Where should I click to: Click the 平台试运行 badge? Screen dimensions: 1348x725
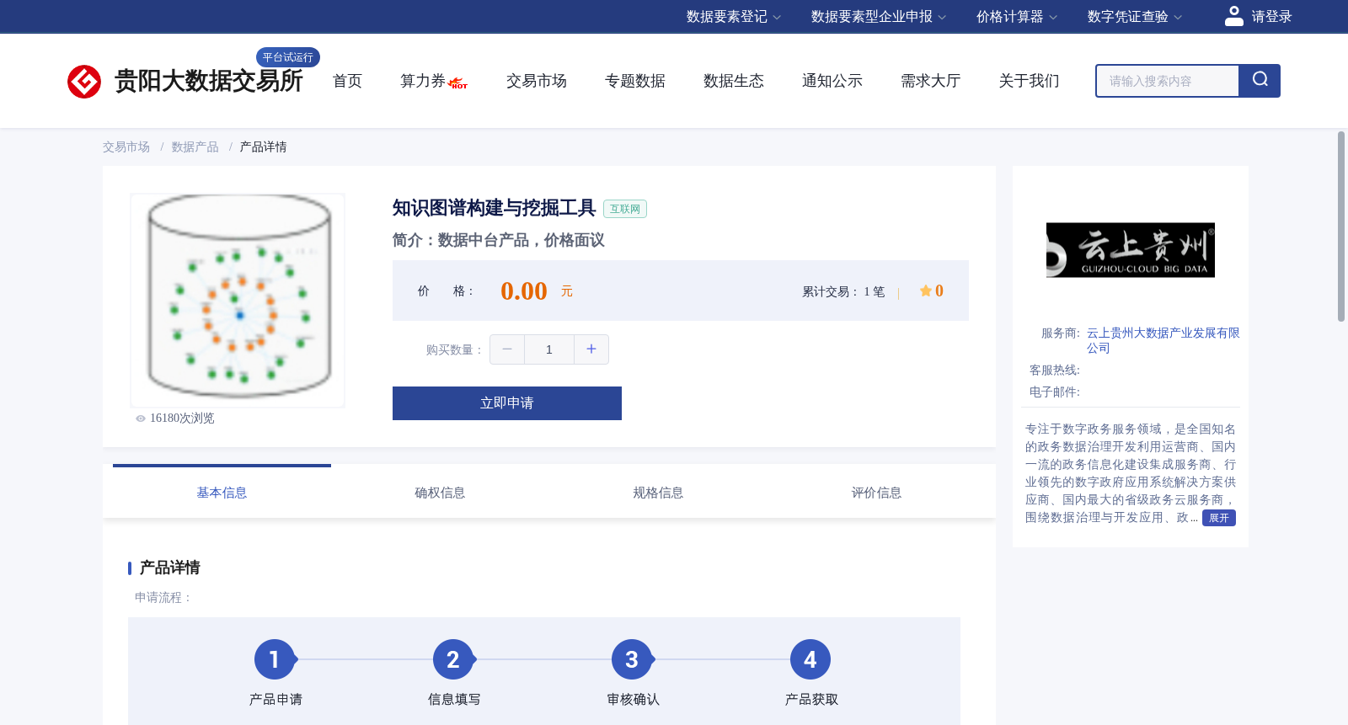288,57
